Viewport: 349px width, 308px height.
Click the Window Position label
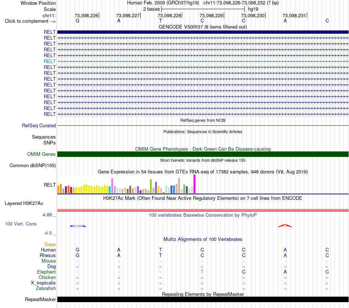[38, 3]
